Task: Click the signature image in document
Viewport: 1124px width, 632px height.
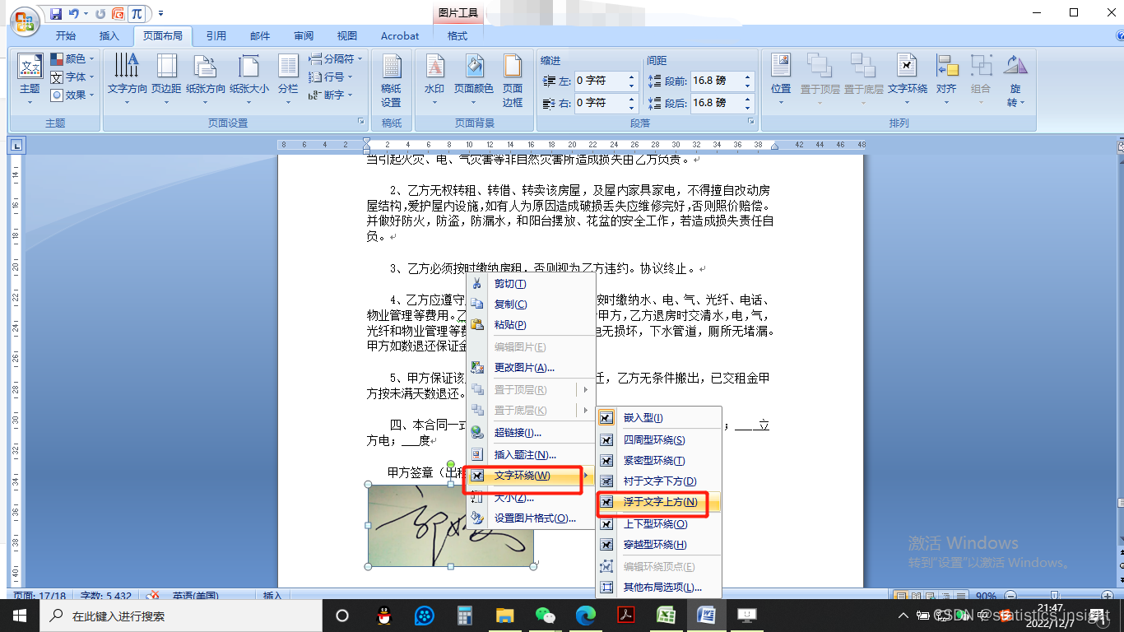Action: (450, 525)
